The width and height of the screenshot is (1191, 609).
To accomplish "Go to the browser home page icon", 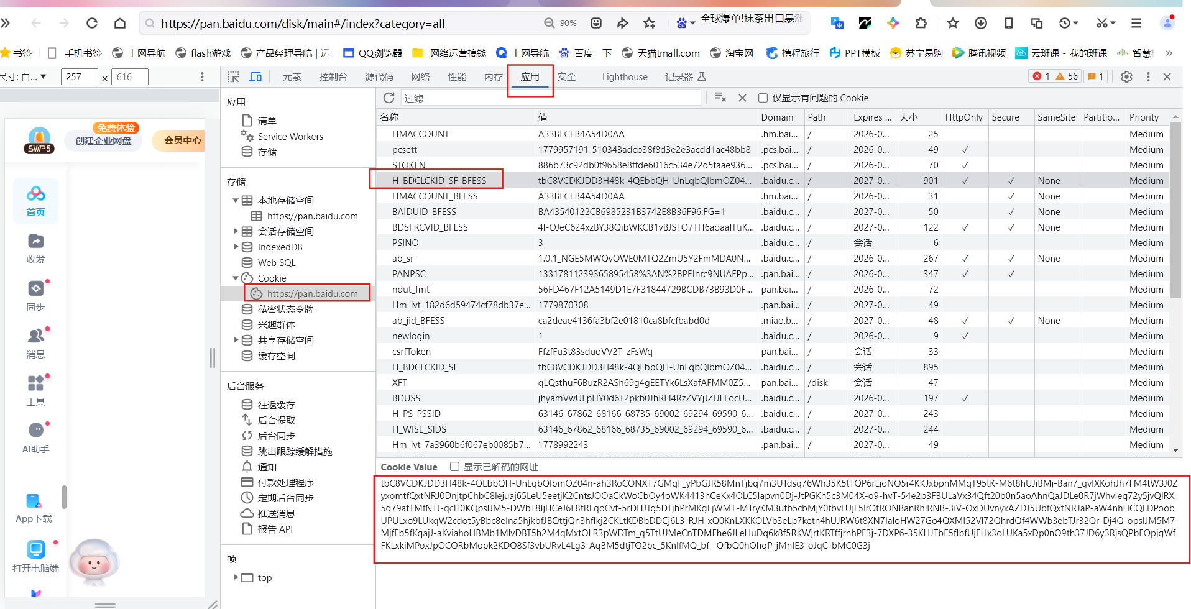I will tap(120, 24).
